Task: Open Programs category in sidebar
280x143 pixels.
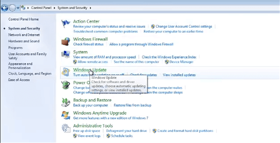Action: click(x=15, y=48)
